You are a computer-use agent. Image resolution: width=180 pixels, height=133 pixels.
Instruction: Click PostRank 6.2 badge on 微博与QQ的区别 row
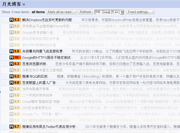(x=15, y=76)
